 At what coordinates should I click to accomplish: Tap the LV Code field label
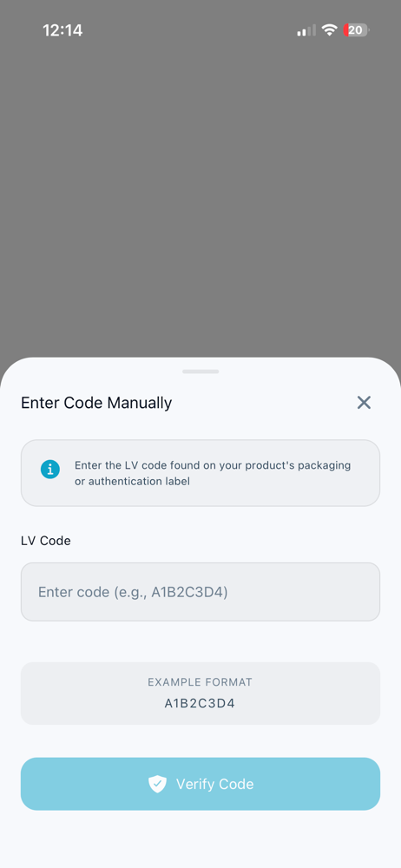coord(46,541)
